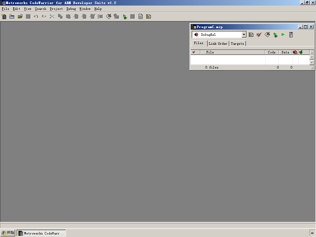Image resolution: width=316 pixels, height=237 pixels.
Task: Start Debug from the main toolbar
Action: coord(125,17)
